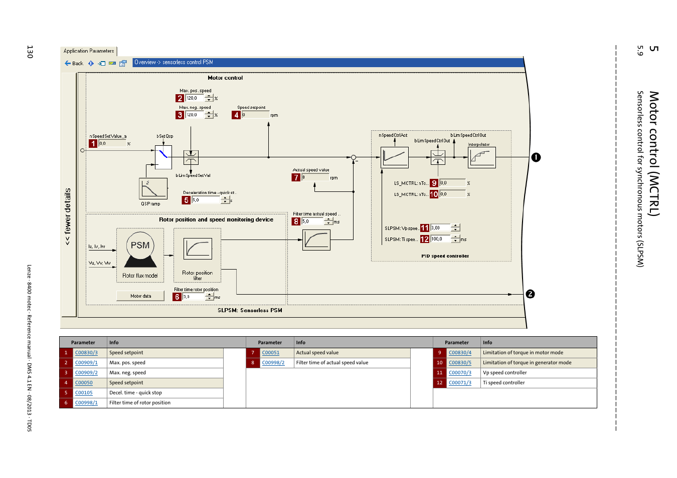
Task: Open parameter link C00909/2
Action: point(86,373)
